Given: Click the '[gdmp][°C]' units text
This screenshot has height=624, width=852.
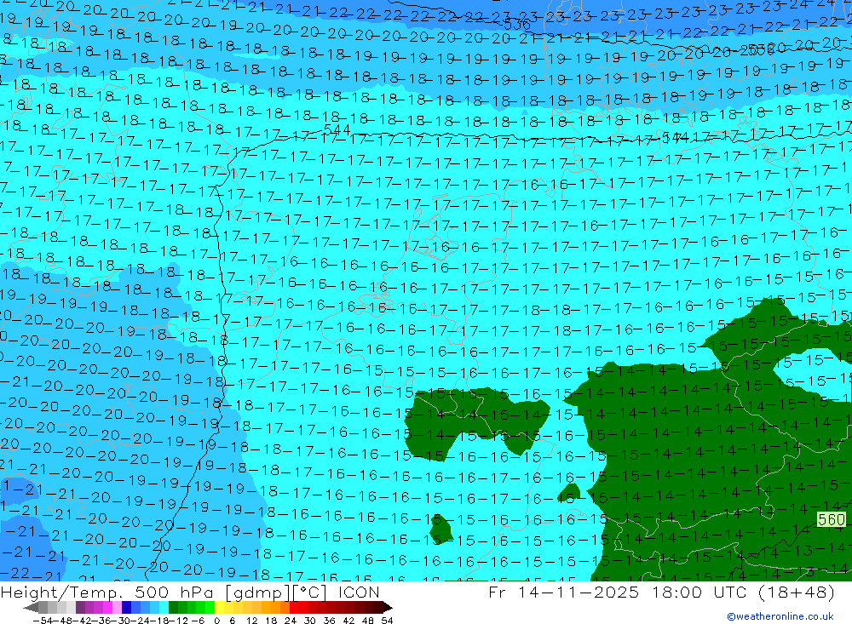Looking at the screenshot, I should pyautogui.click(x=277, y=593).
